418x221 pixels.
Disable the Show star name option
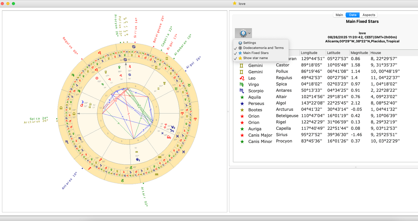coord(255,58)
